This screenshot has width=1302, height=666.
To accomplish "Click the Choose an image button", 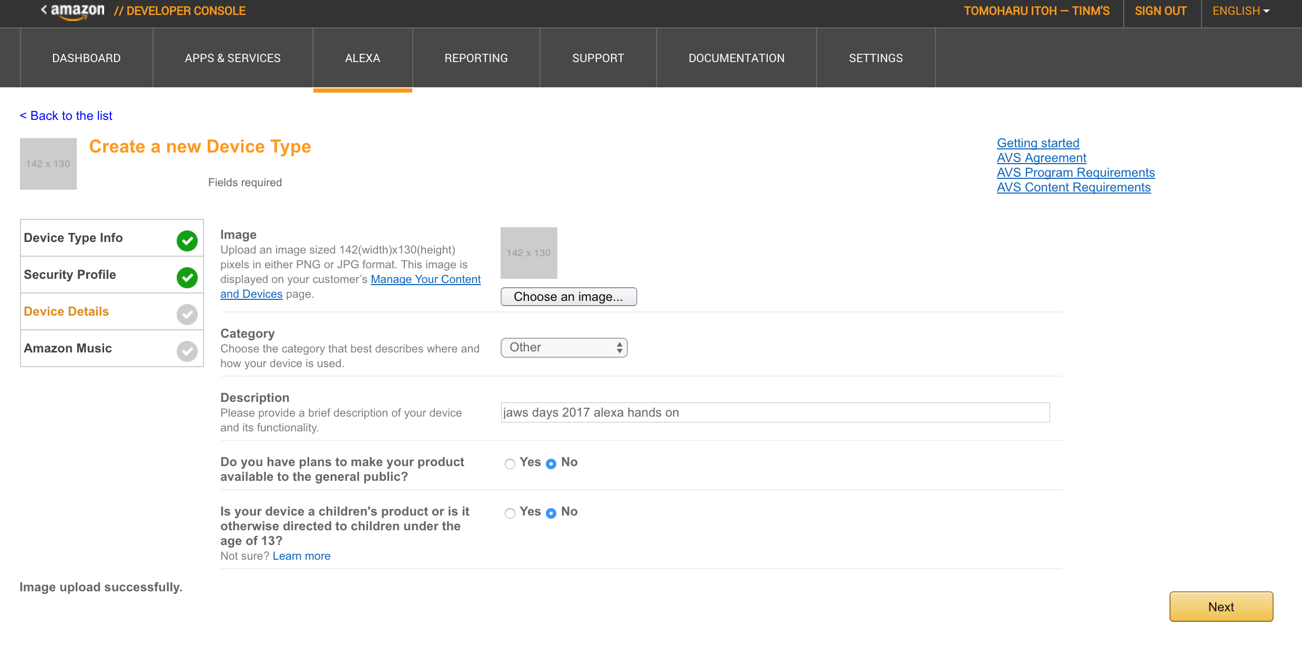I will pyautogui.click(x=569, y=297).
